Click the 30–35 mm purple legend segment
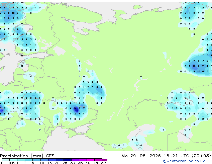 pos(75,160)
